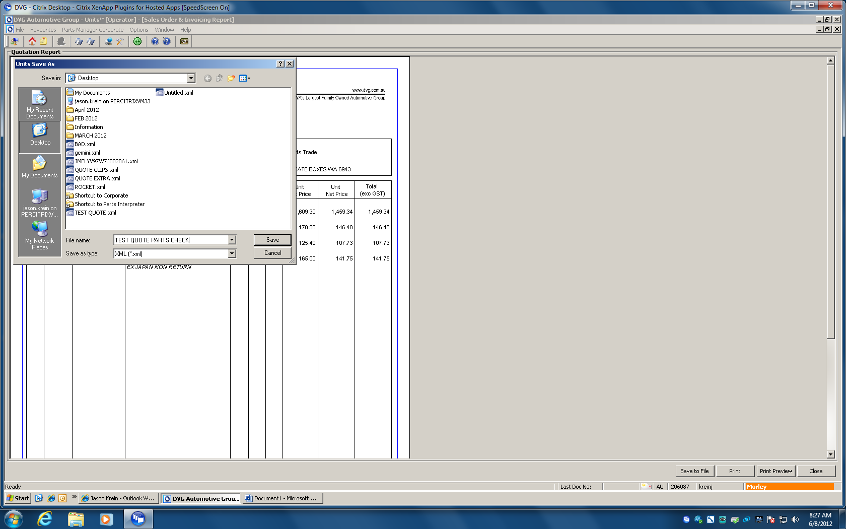
Task: Select the gemini.xml file
Action: (84, 153)
